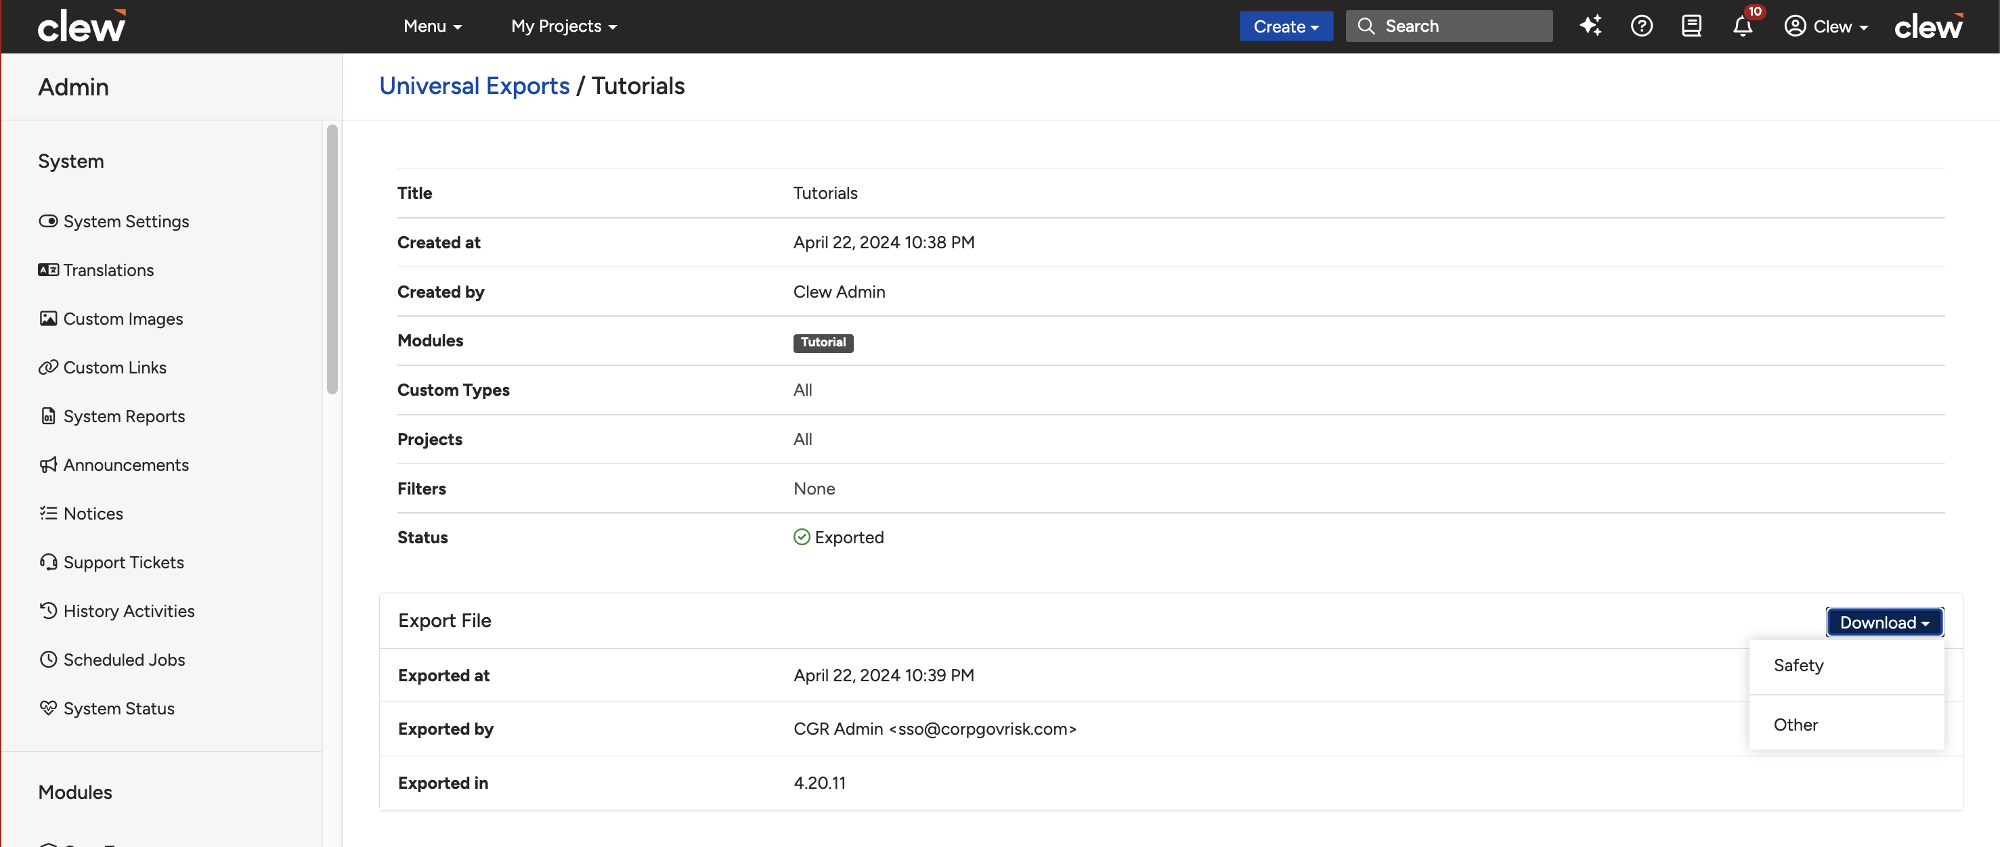Open Scheduled Jobs page
Screen dimensions: 2000x847
click(124, 660)
